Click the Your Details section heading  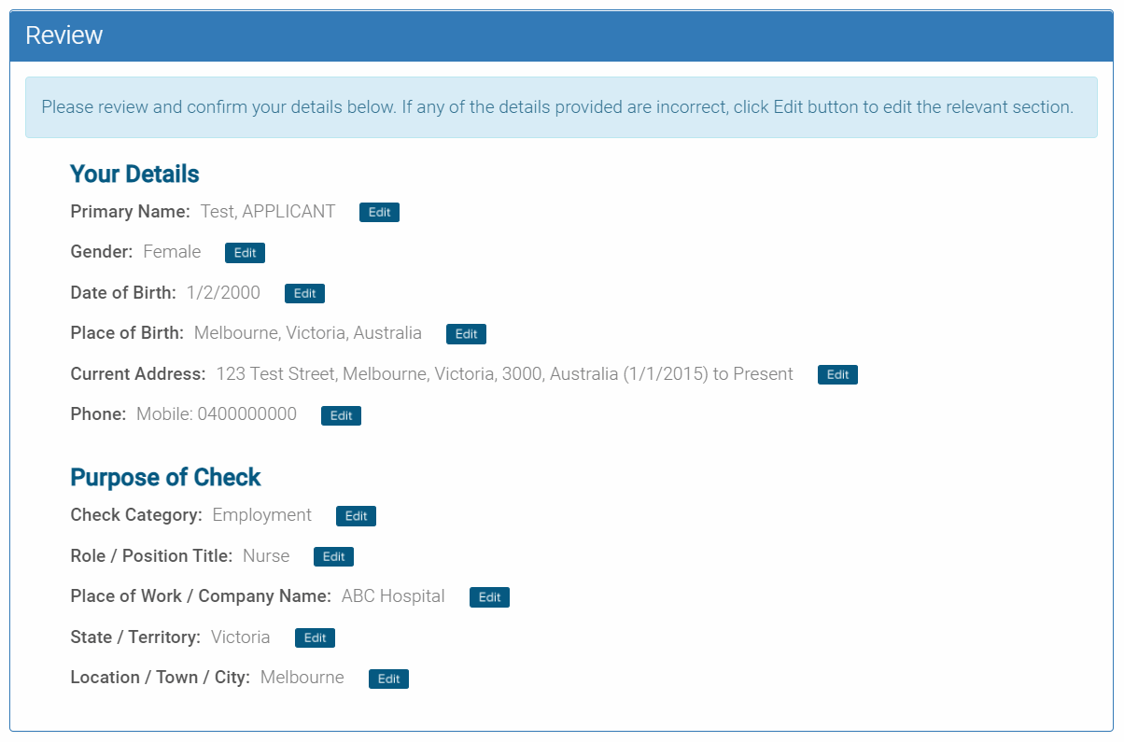click(x=133, y=174)
